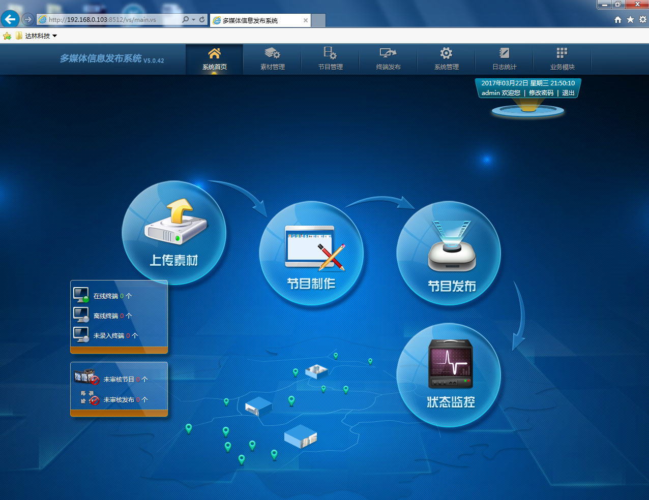Switch to 节目管理 in navigation bar
This screenshot has width=649, height=500.
[x=331, y=59]
